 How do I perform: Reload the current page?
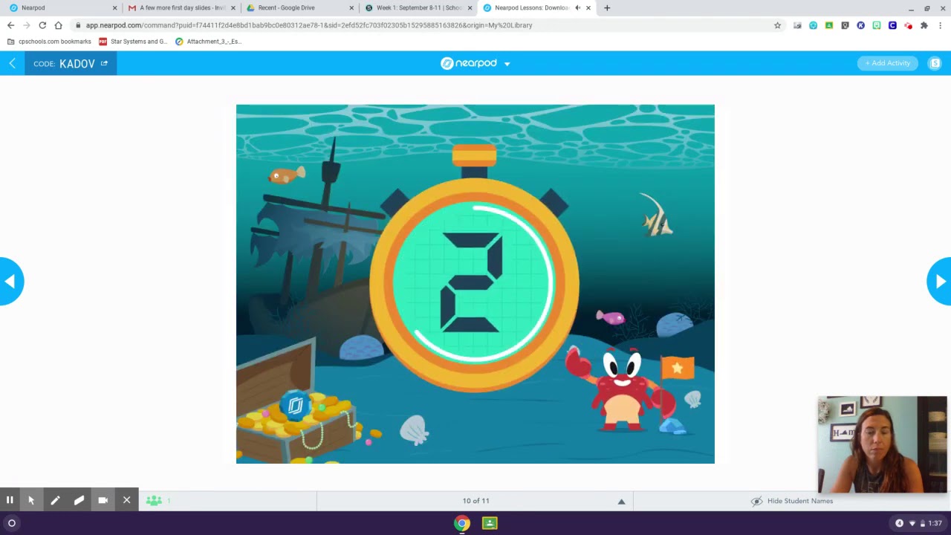coord(42,25)
